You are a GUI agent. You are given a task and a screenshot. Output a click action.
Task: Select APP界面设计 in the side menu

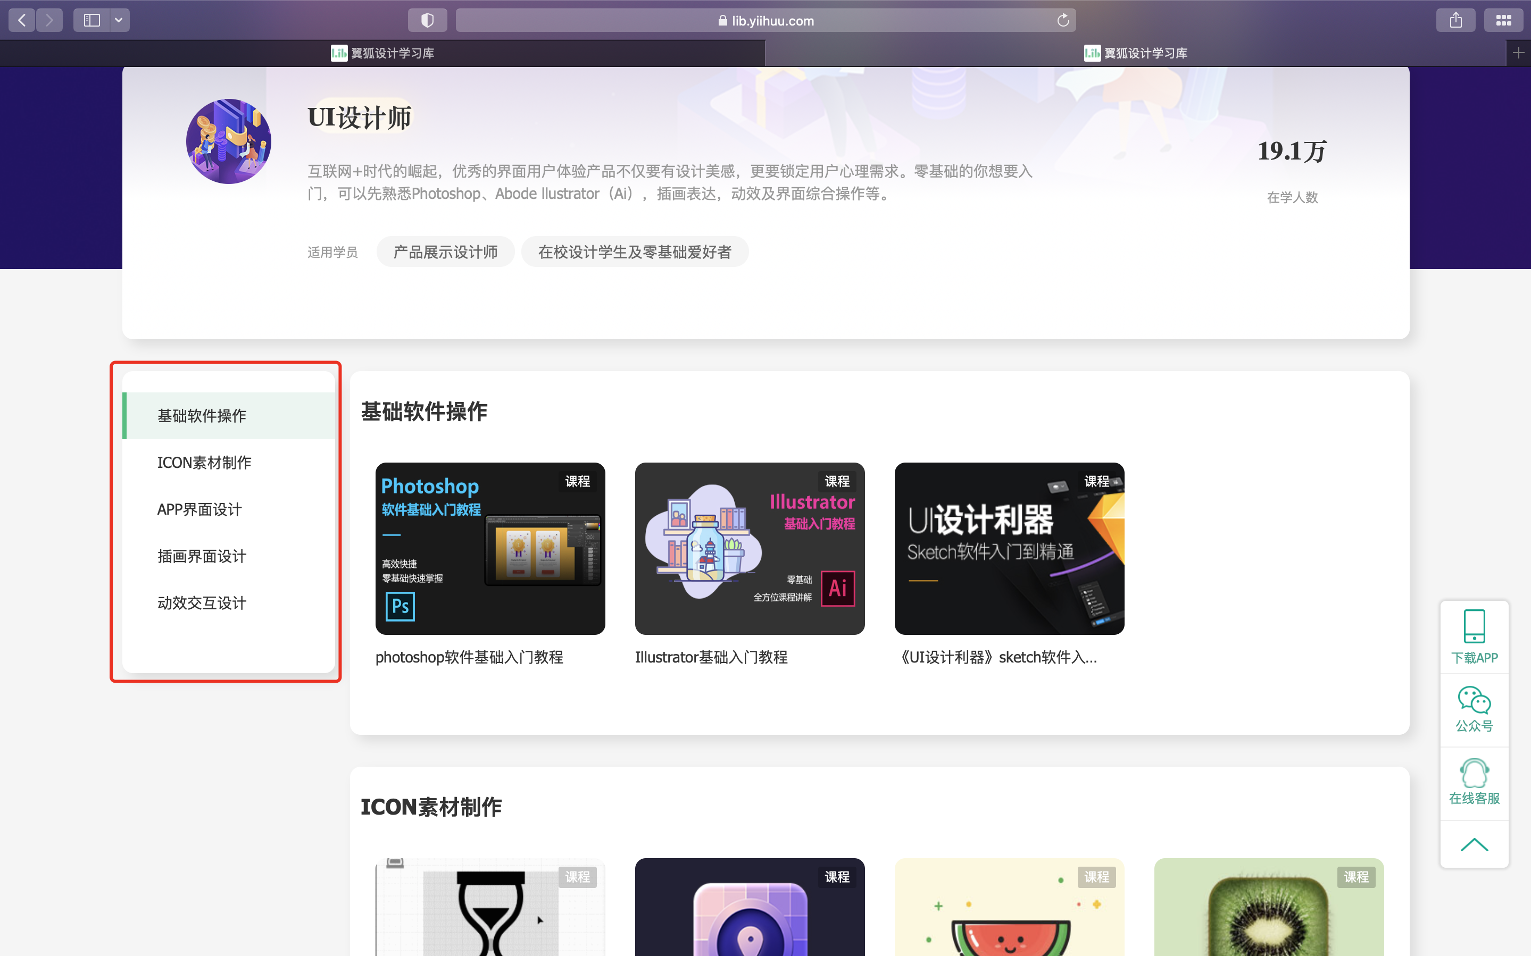tap(199, 509)
